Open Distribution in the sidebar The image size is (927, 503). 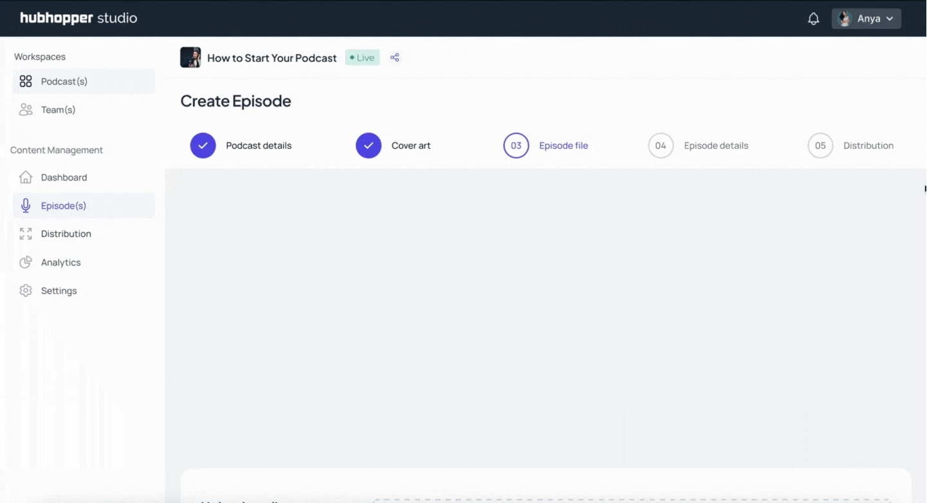pyautogui.click(x=84, y=233)
